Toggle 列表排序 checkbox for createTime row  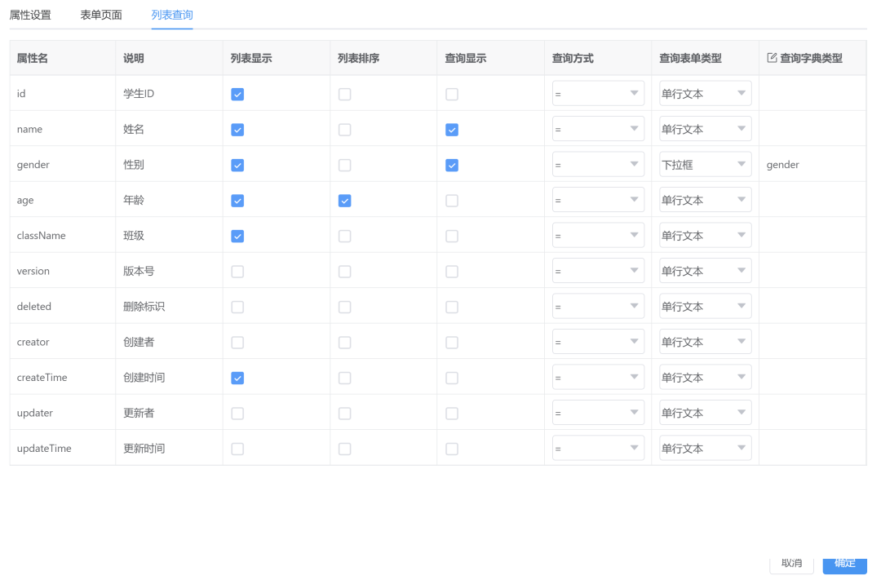click(345, 378)
